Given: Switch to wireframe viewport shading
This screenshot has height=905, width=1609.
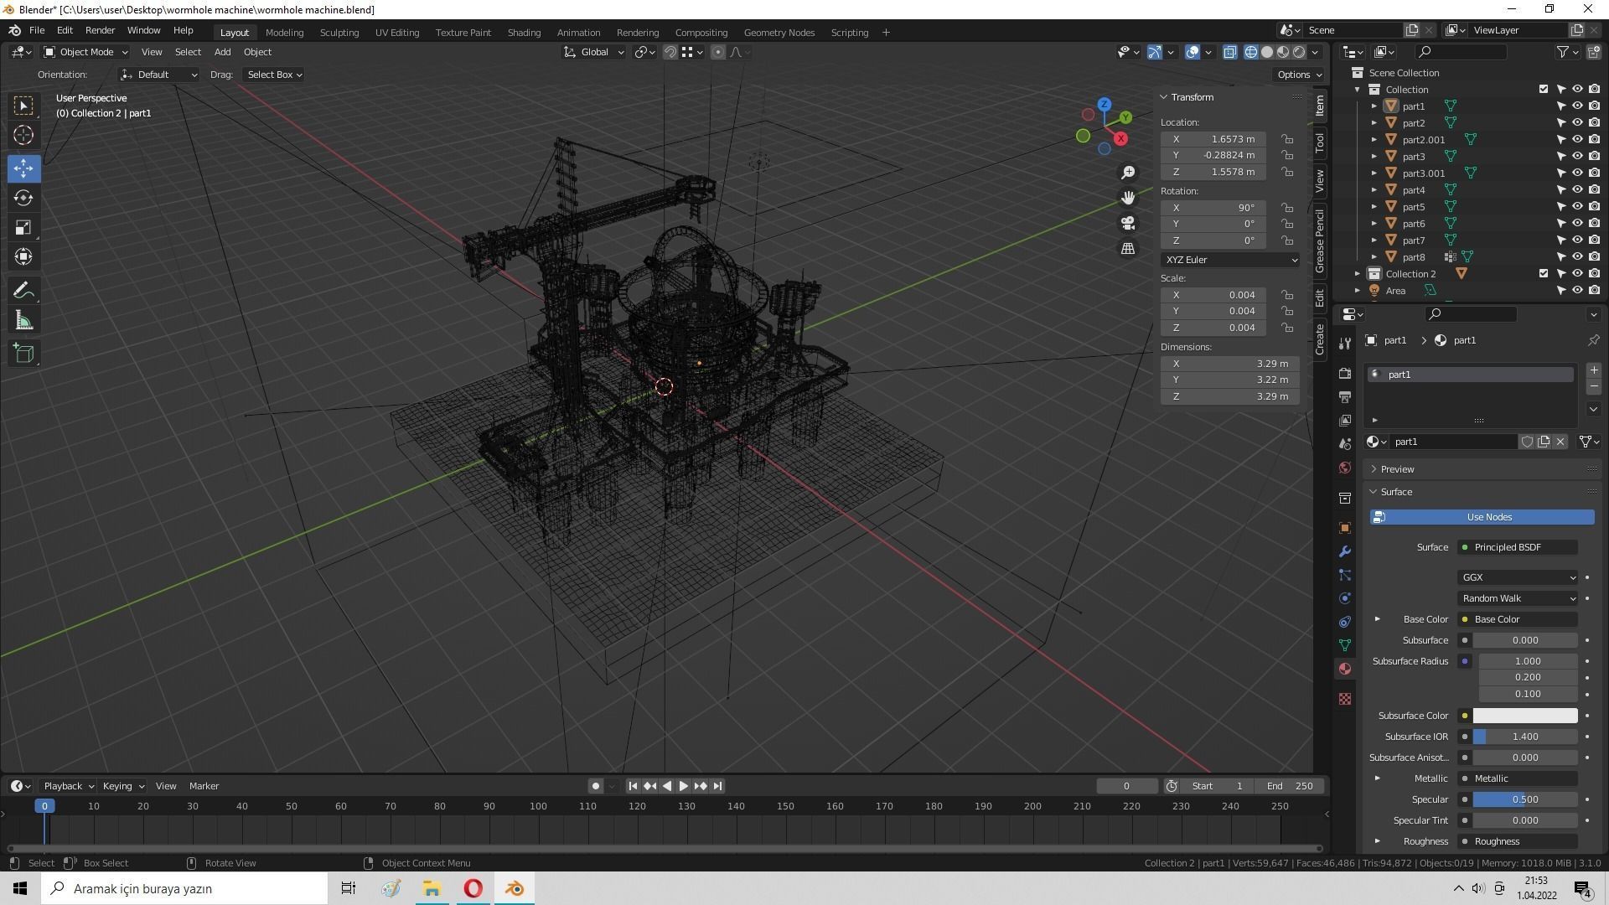Looking at the screenshot, I should (x=1251, y=52).
